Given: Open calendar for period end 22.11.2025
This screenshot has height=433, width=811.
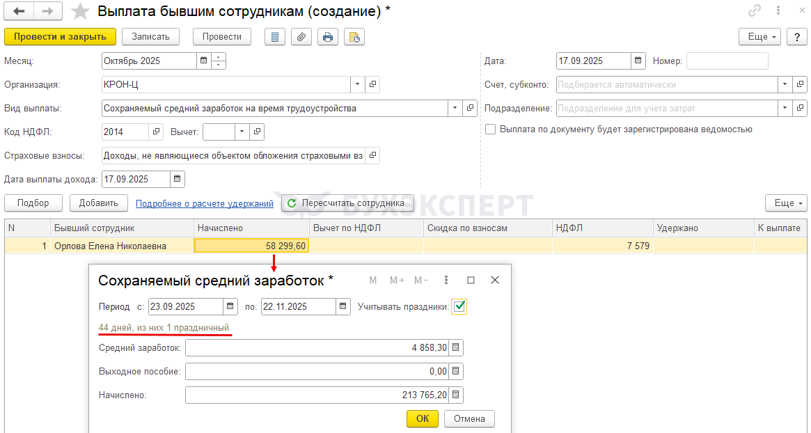Looking at the screenshot, I should [x=343, y=306].
